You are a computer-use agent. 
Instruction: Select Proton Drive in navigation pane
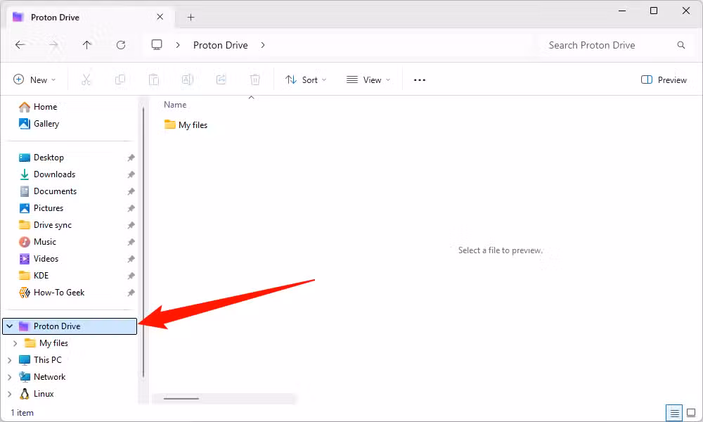70,326
